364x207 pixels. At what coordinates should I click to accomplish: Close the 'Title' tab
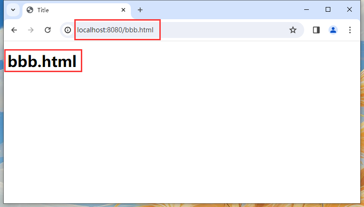pos(123,10)
